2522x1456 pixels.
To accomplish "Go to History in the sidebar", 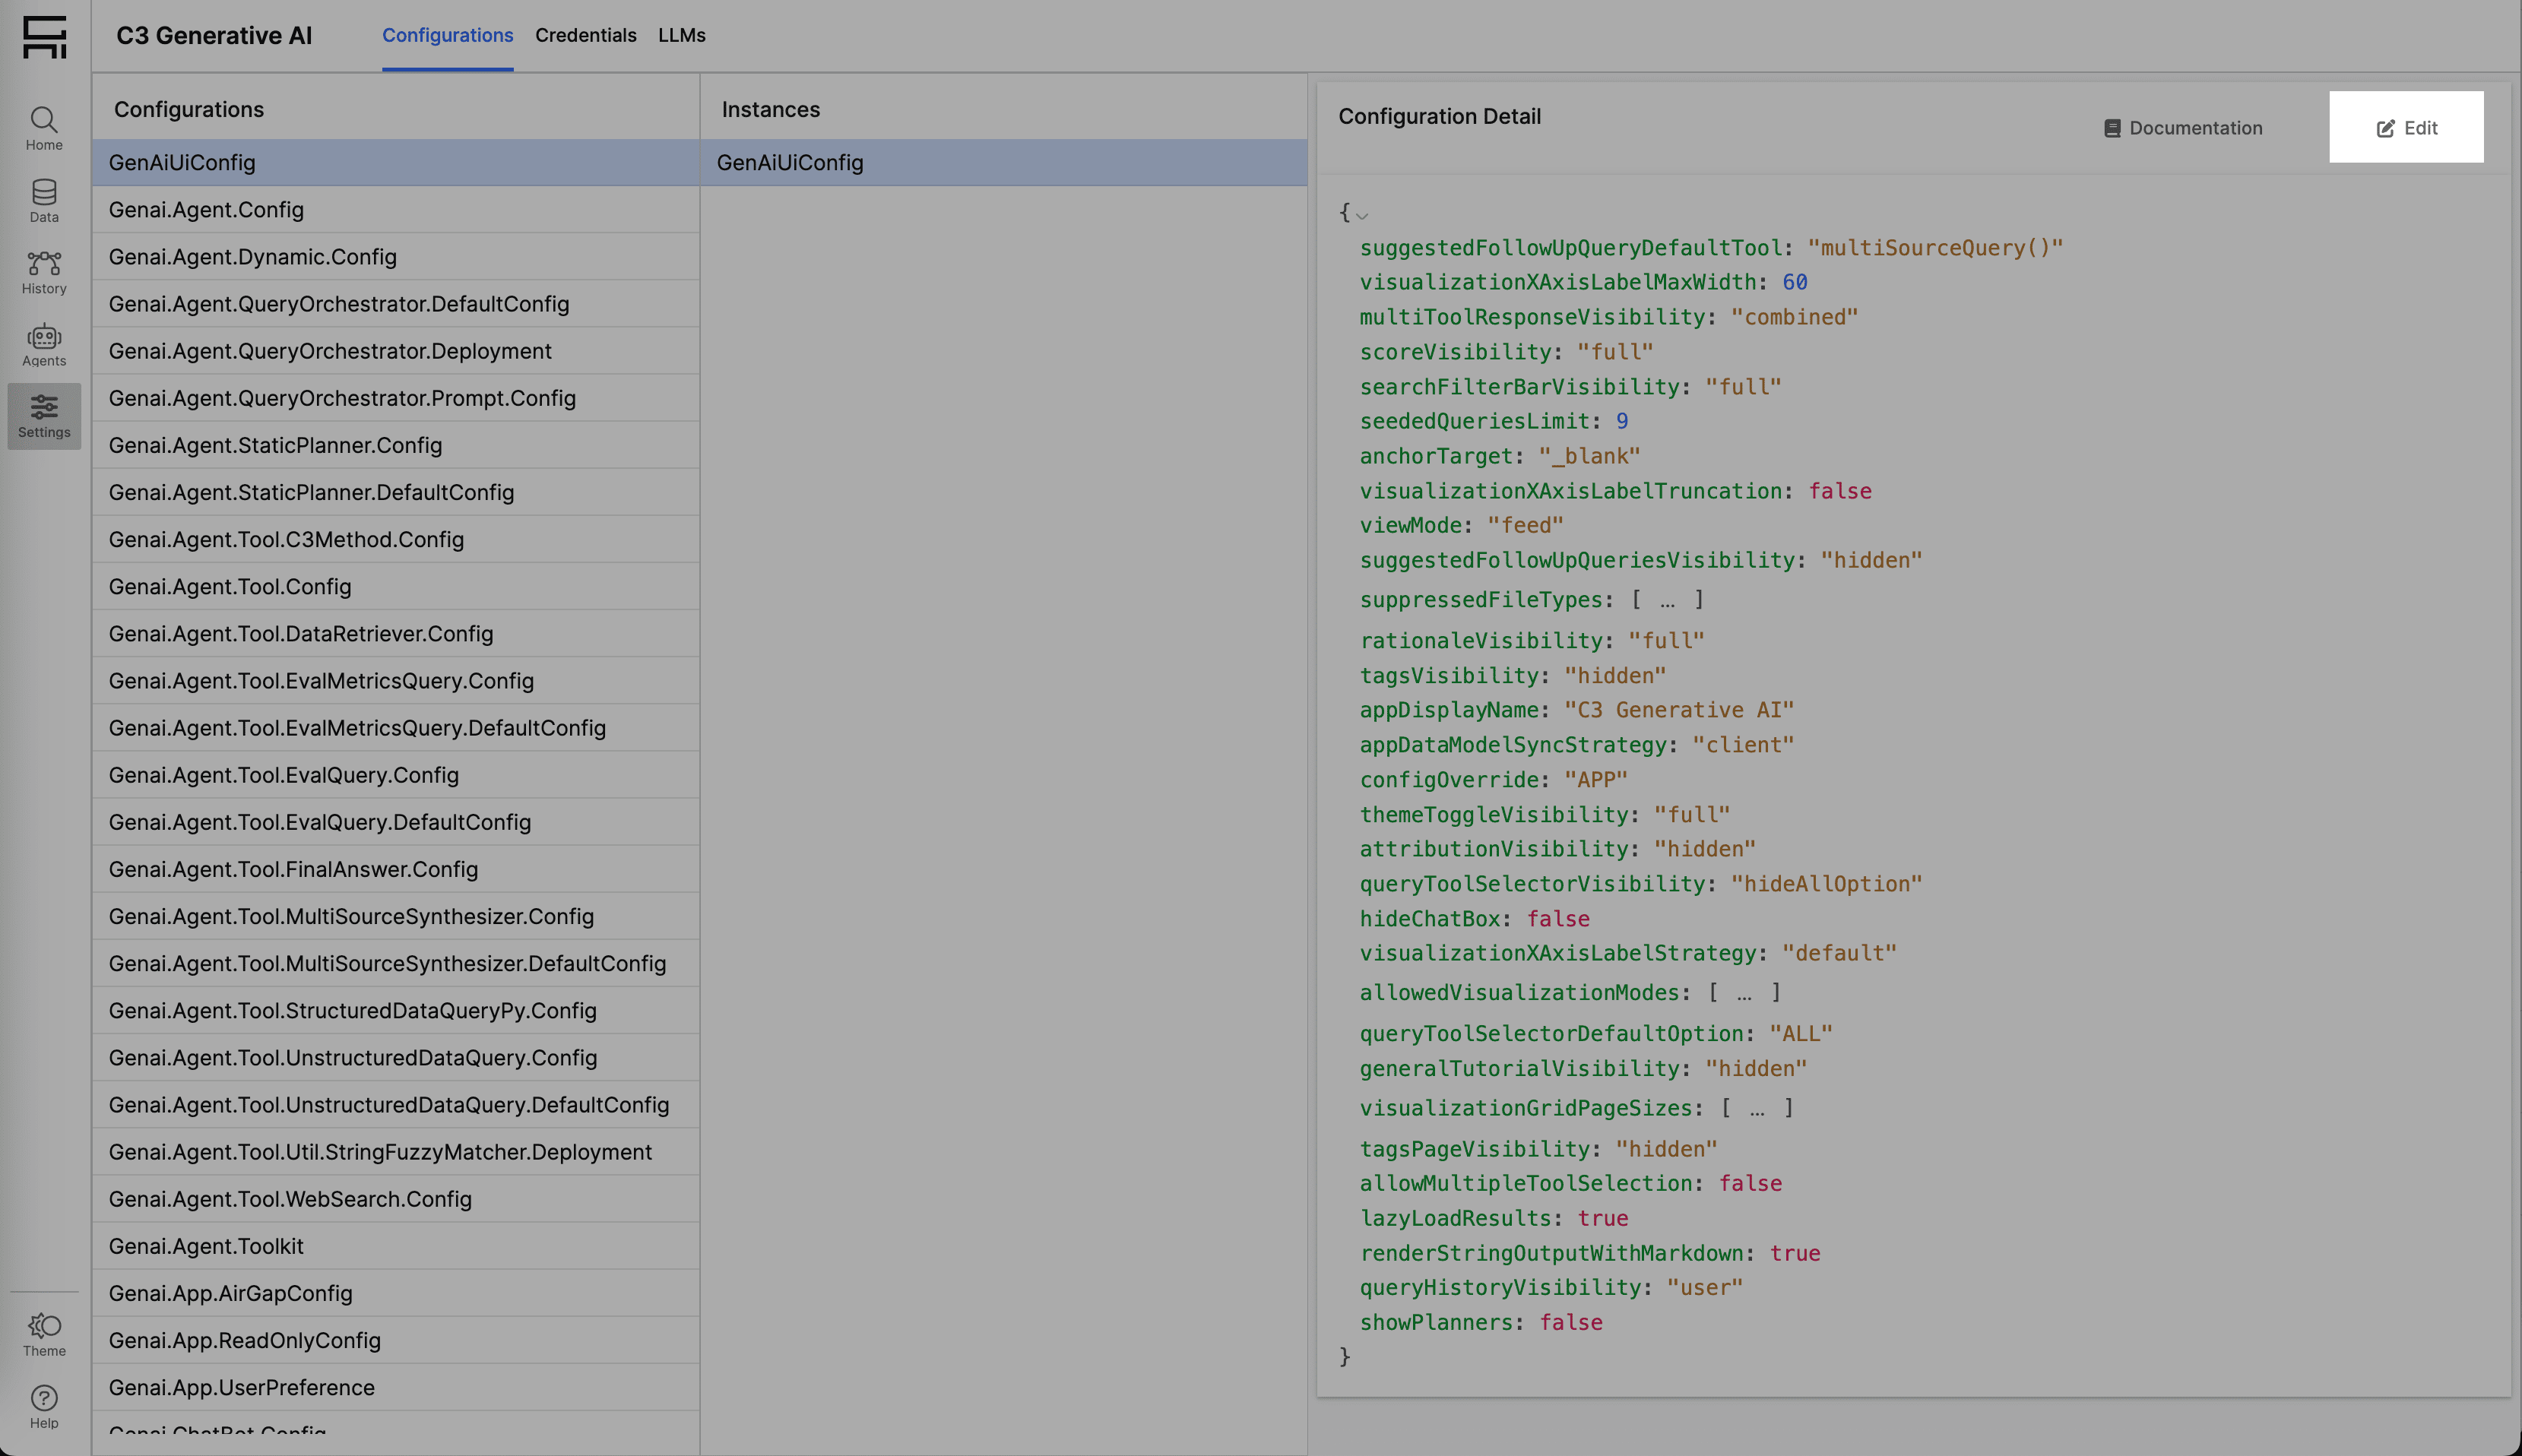I will click(44, 272).
